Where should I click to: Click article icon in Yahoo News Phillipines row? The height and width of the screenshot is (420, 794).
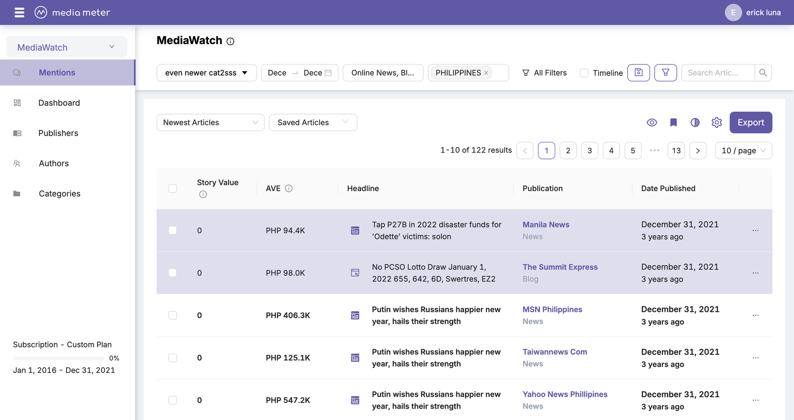355,400
